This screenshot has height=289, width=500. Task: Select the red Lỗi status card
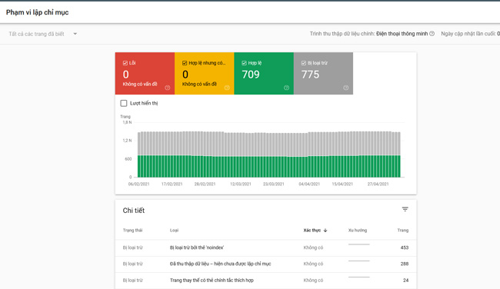click(x=145, y=73)
